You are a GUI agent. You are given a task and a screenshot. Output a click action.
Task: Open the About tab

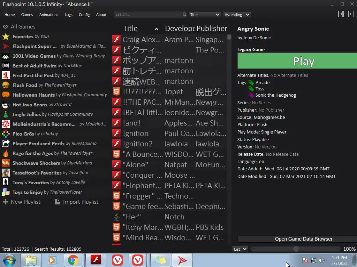click(x=101, y=15)
